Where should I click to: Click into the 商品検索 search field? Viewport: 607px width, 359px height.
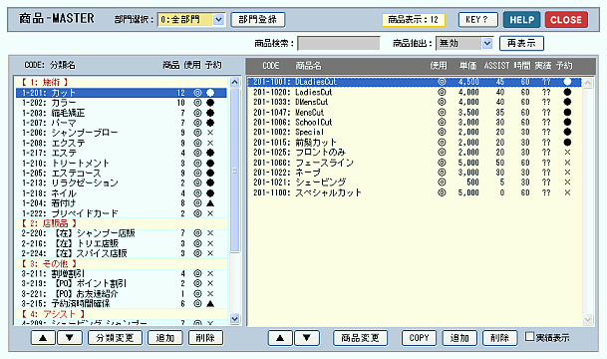coord(338,43)
